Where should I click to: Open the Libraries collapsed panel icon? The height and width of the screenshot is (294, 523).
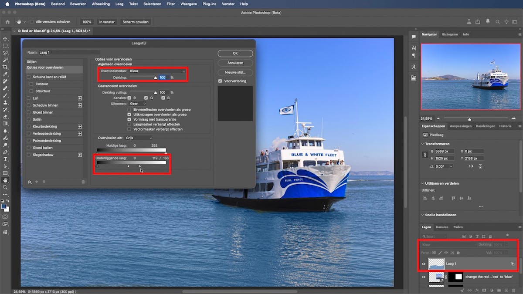(x=414, y=78)
